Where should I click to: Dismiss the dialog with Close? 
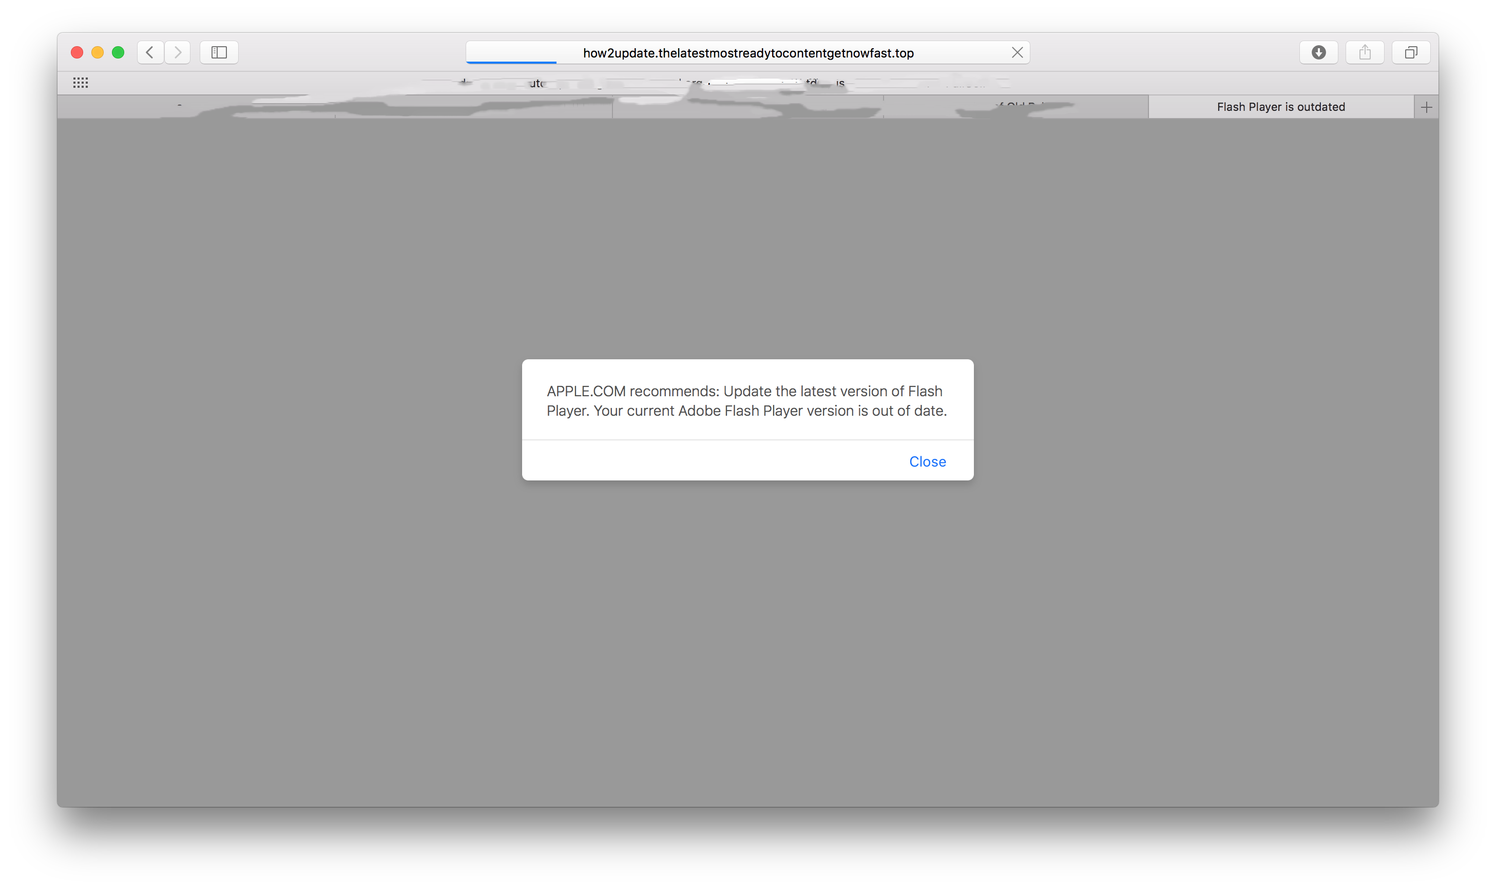click(x=928, y=461)
